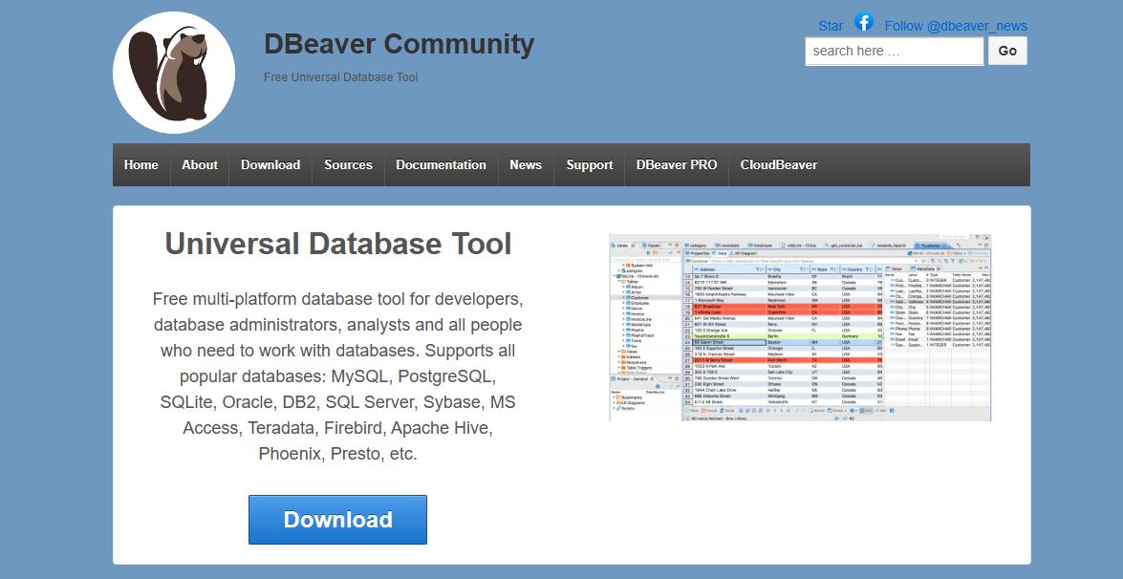Click the DBeaver application screenshot preview
This screenshot has width=1123, height=579.
click(800, 328)
